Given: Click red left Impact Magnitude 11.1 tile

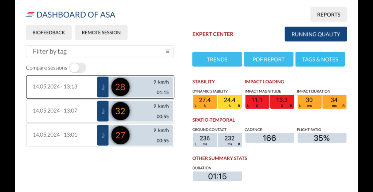Looking at the screenshot, I should coord(257,102).
